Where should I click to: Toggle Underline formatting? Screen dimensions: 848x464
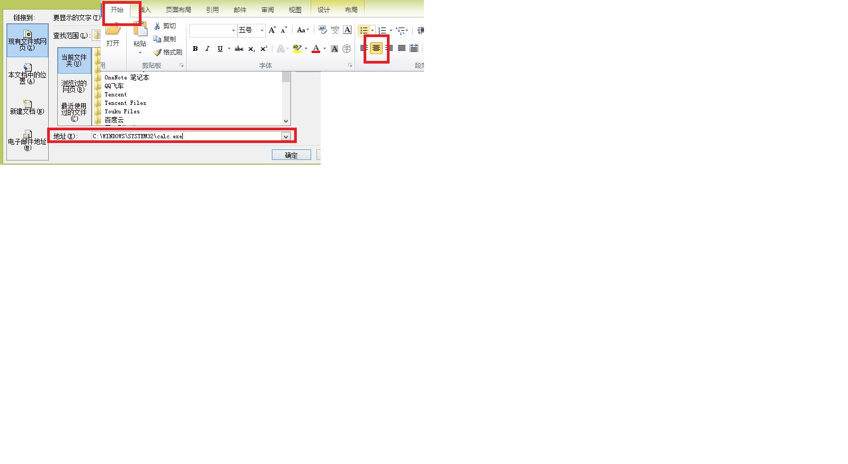[220, 49]
